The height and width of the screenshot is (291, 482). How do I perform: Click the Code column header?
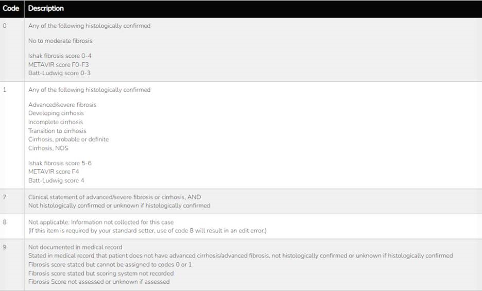click(x=11, y=9)
